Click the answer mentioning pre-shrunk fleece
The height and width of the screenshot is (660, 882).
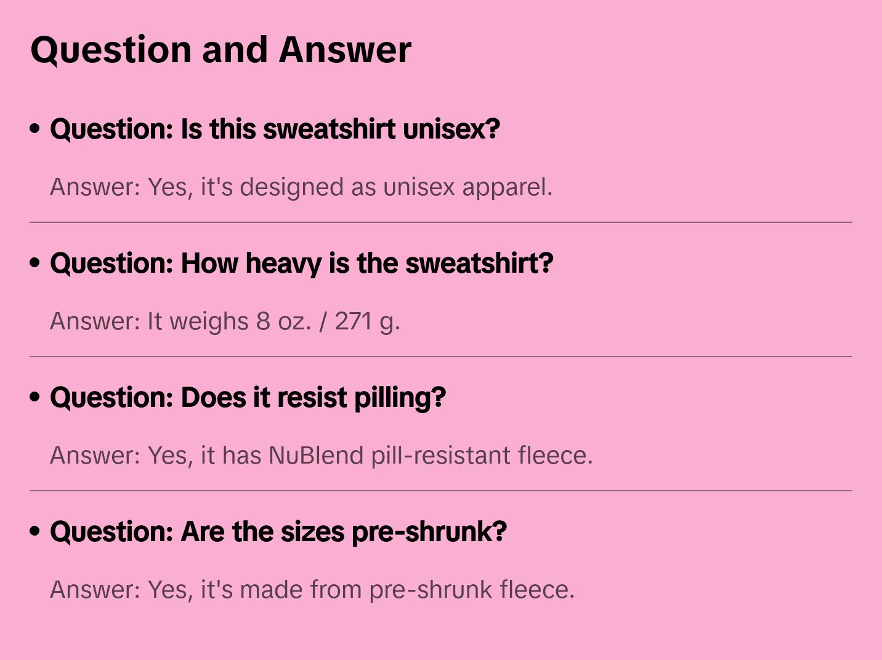point(312,590)
